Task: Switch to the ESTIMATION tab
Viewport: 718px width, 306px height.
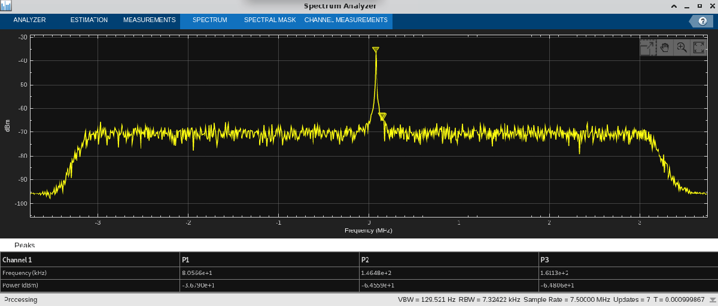Action: tap(89, 20)
